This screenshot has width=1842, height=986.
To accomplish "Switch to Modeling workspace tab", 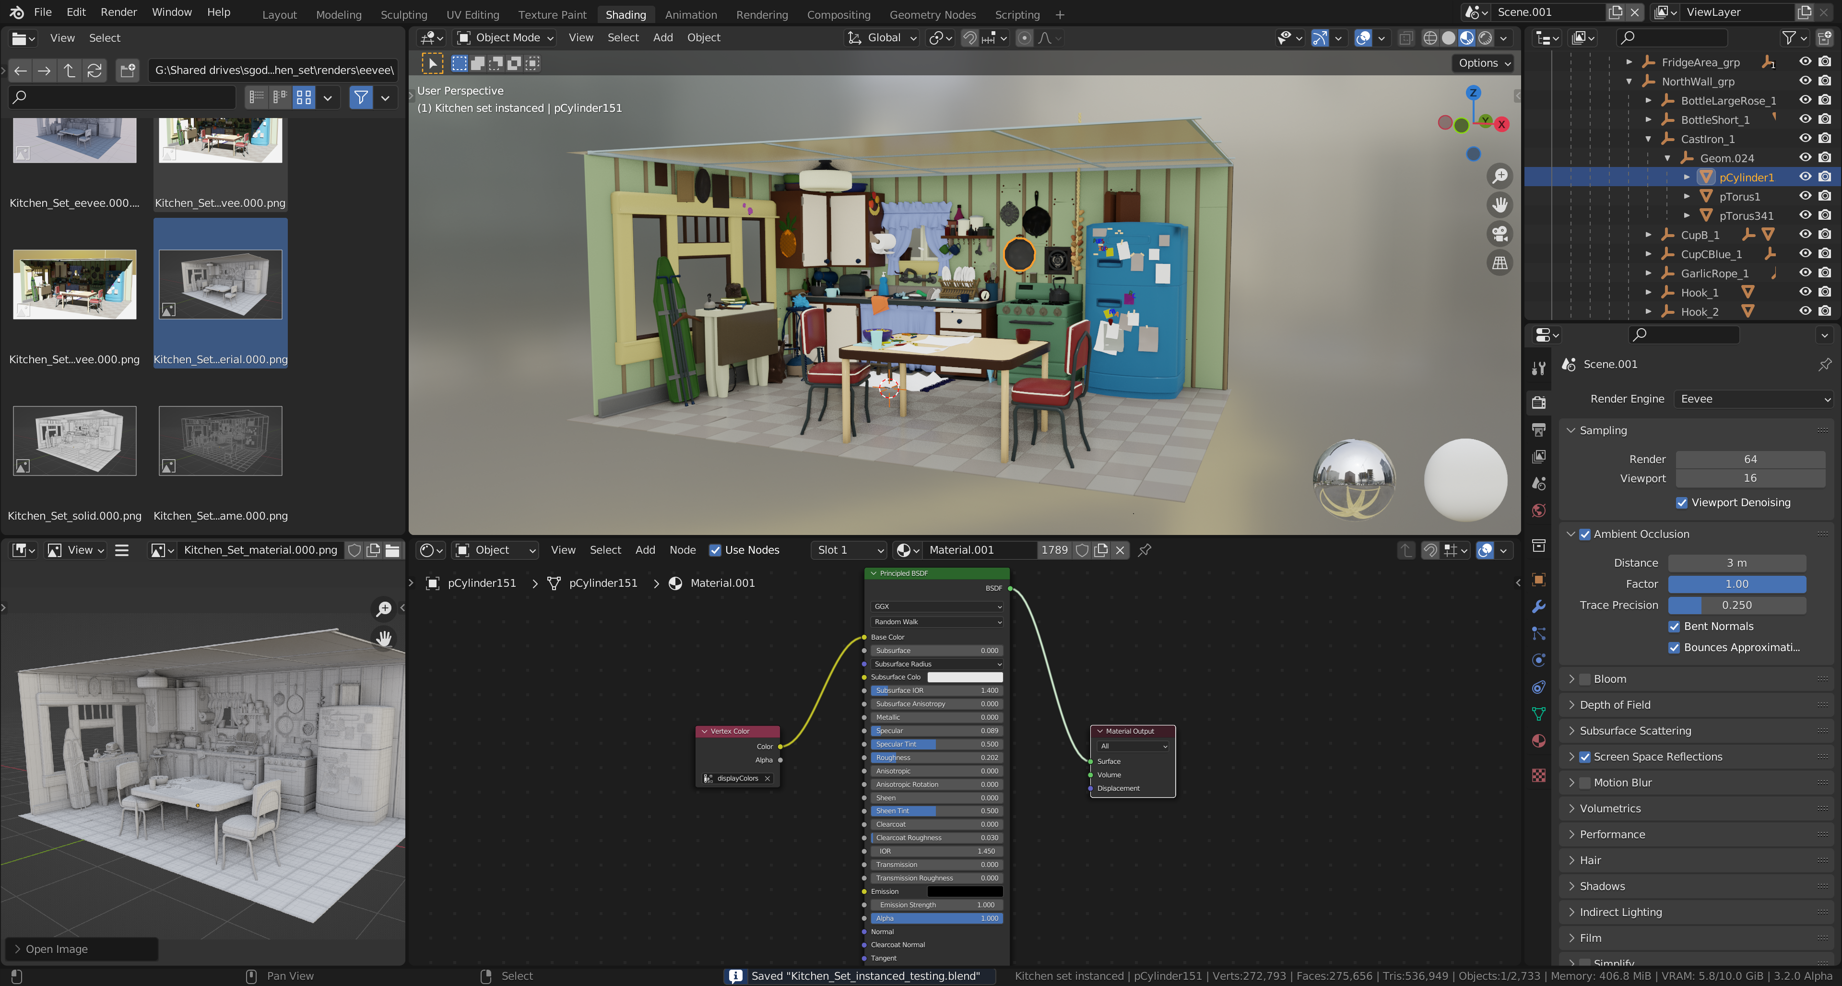I will coord(338,14).
